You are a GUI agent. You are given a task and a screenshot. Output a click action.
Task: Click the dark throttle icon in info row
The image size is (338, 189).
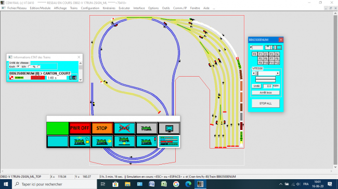[74, 78]
